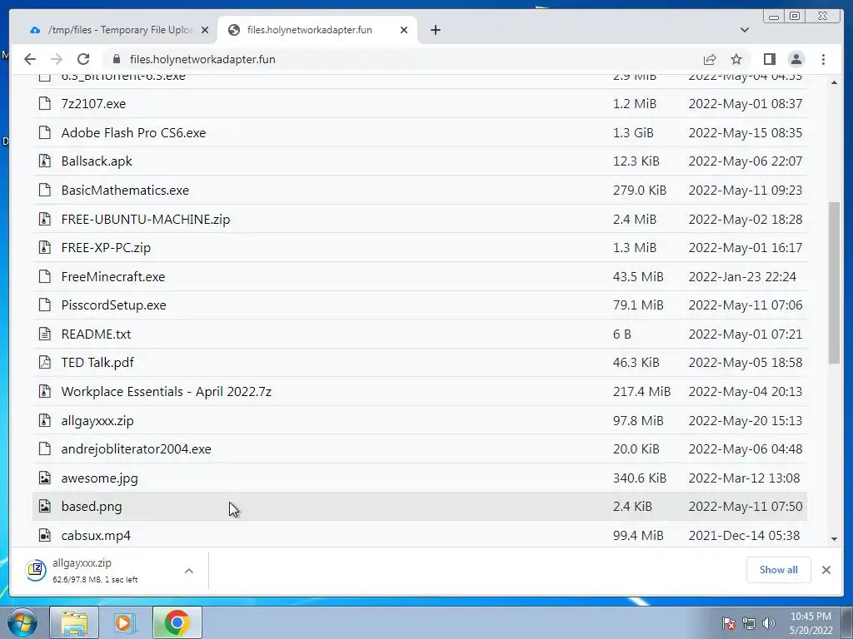Click the PDF icon for TED Talk.pdf
853x639 pixels.
pos(45,363)
